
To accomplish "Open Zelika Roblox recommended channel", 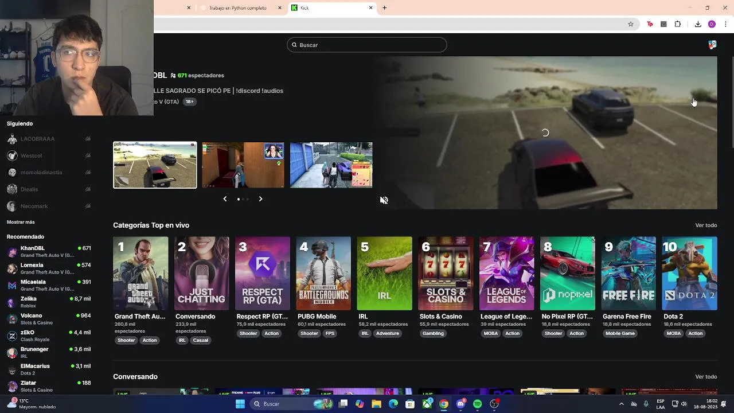I will (x=49, y=302).
